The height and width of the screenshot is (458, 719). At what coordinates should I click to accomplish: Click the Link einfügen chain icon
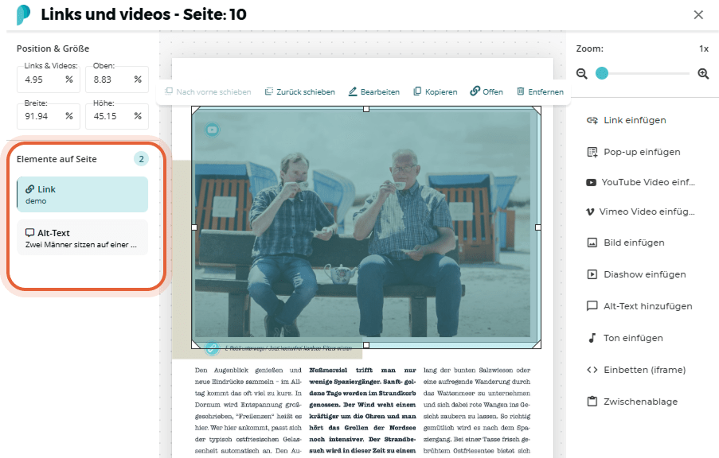tap(592, 120)
